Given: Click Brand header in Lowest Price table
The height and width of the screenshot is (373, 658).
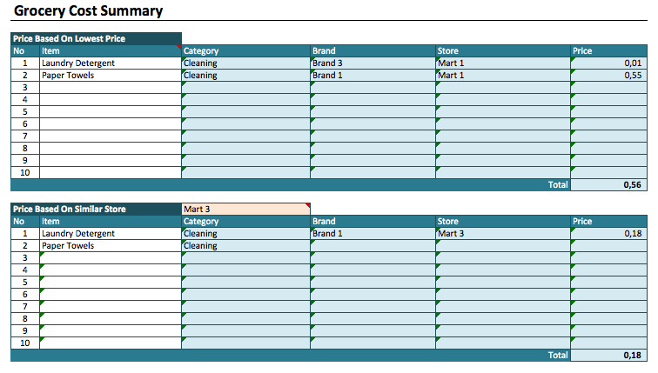Looking at the screenshot, I should tap(373, 51).
